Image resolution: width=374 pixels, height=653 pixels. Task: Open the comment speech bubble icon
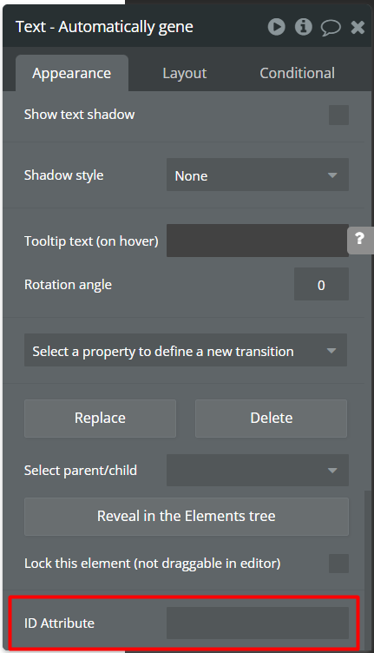[331, 28]
